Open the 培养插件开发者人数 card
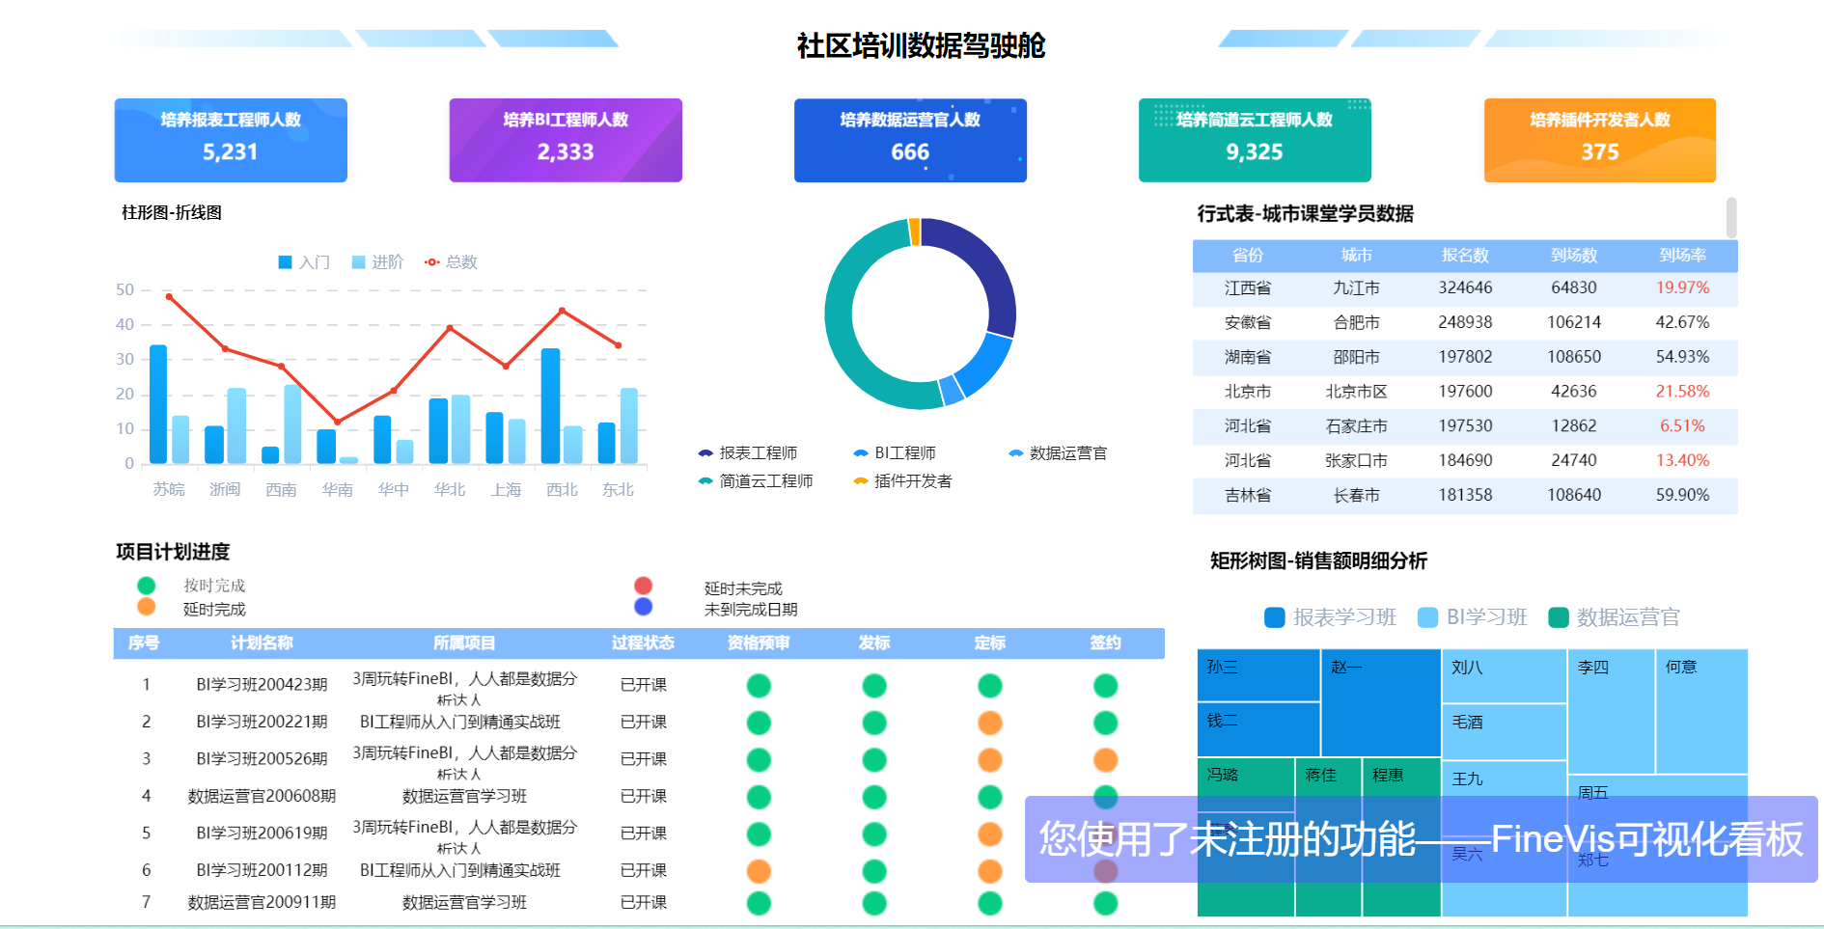Viewport: 1824px width, 929px height. point(1600,140)
